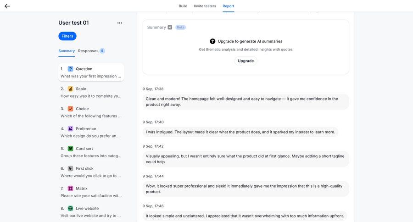Click the Card sort icon
This screenshot has width=413, height=222.
point(70,149)
